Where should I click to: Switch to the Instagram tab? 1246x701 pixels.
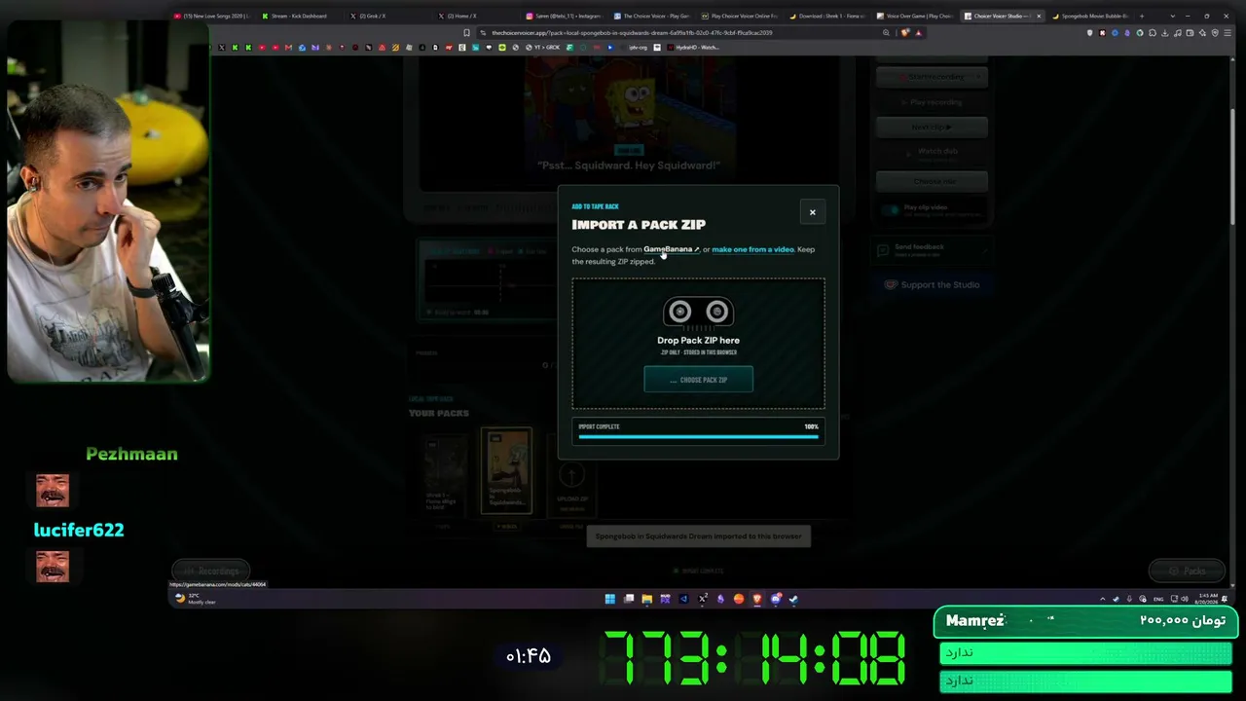[563, 16]
